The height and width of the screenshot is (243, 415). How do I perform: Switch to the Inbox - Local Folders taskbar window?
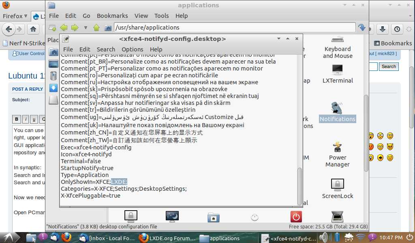tap(107, 238)
